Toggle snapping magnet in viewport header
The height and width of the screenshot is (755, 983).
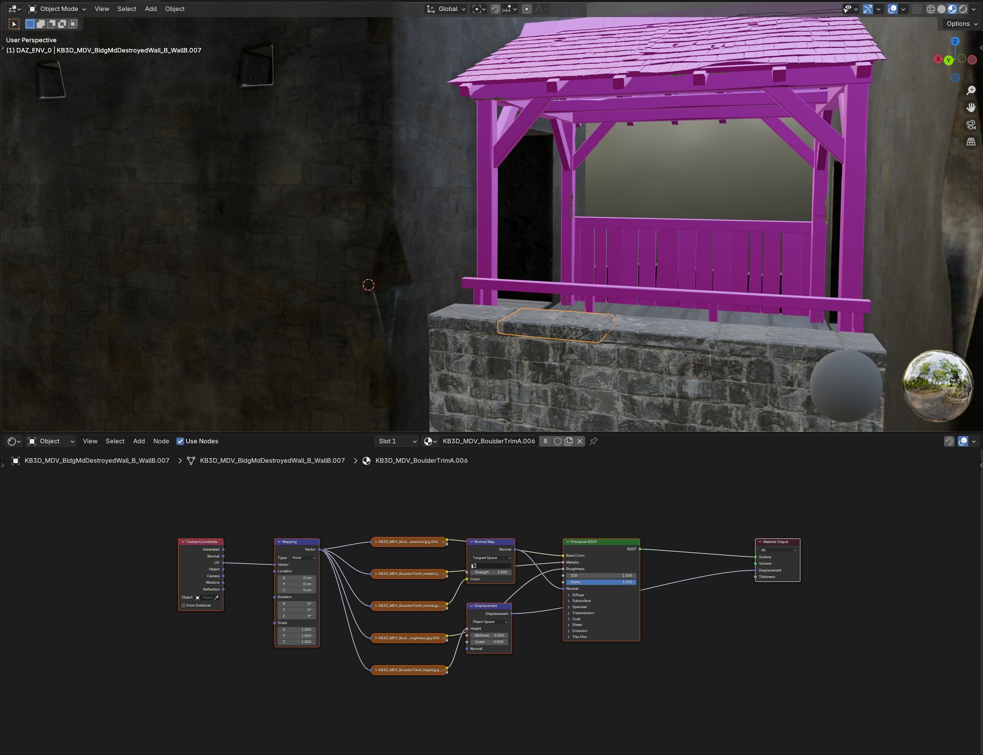(495, 9)
